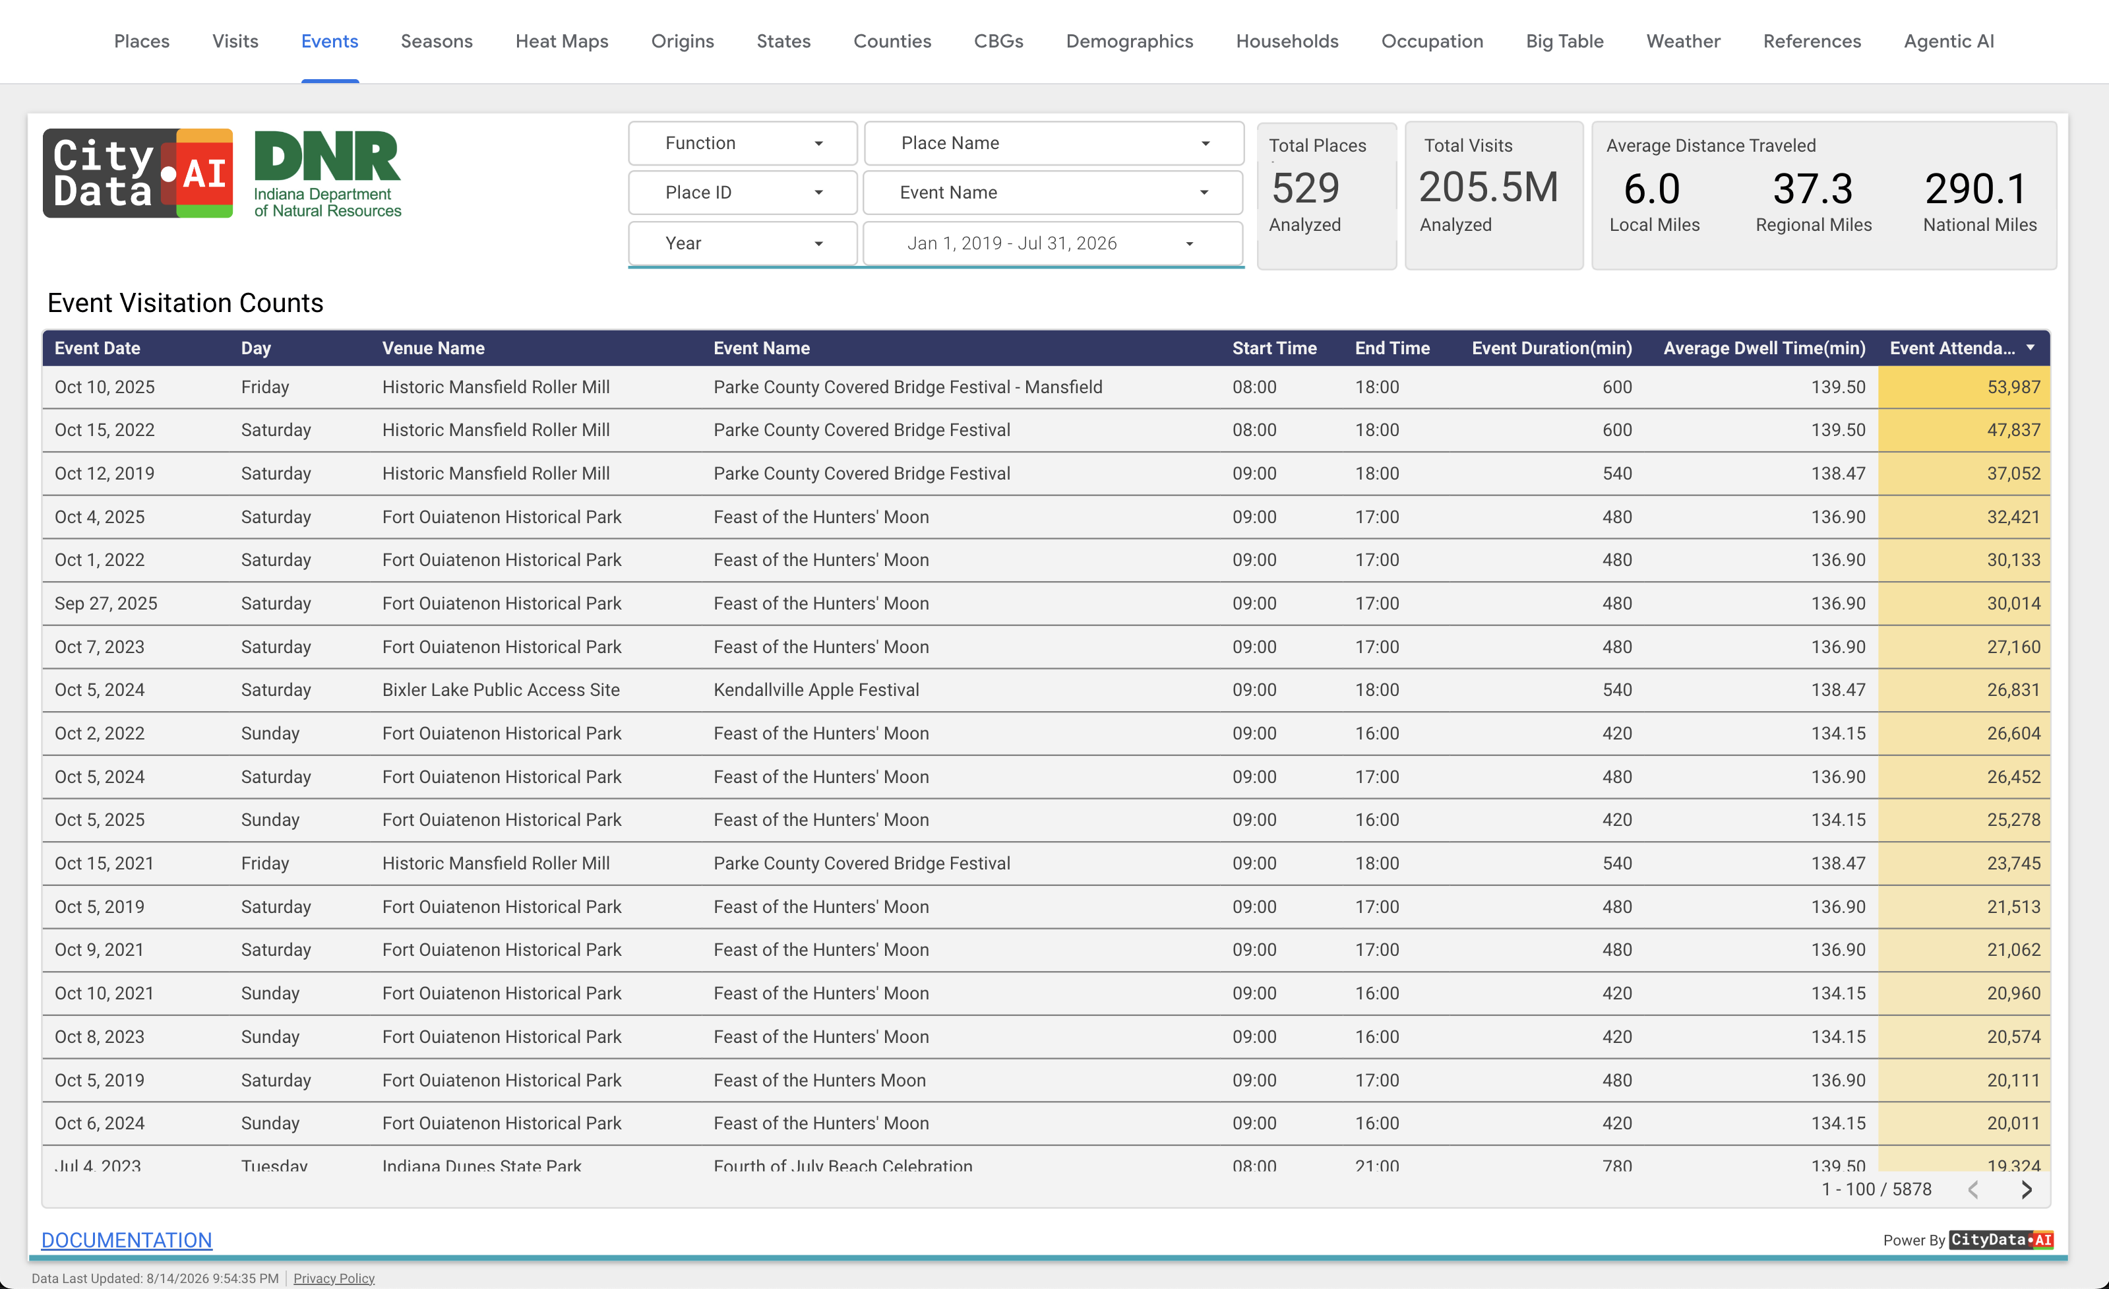
Task: Click Bixler Lake Public Access Site venue
Action: (x=501, y=690)
